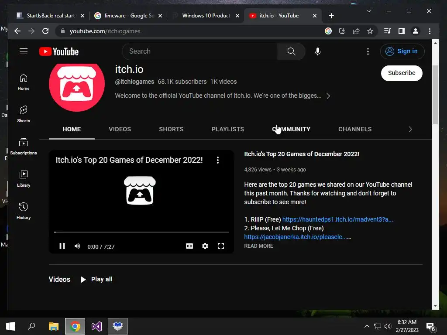
Task: Click Play all for Videos
Action: click(x=96, y=279)
